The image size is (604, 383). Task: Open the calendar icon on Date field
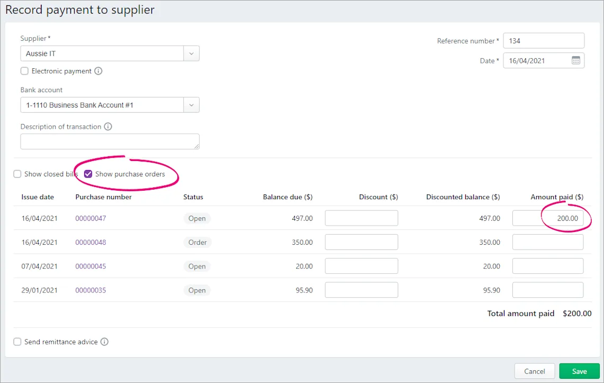(576, 60)
